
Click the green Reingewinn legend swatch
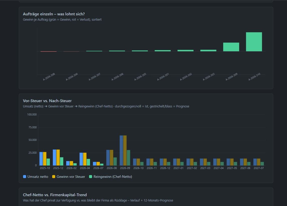click(90, 177)
